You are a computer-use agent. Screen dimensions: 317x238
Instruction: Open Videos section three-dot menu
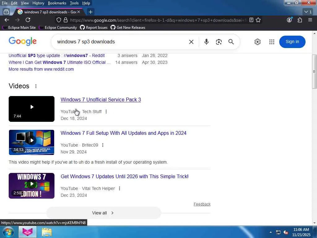click(36, 86)
